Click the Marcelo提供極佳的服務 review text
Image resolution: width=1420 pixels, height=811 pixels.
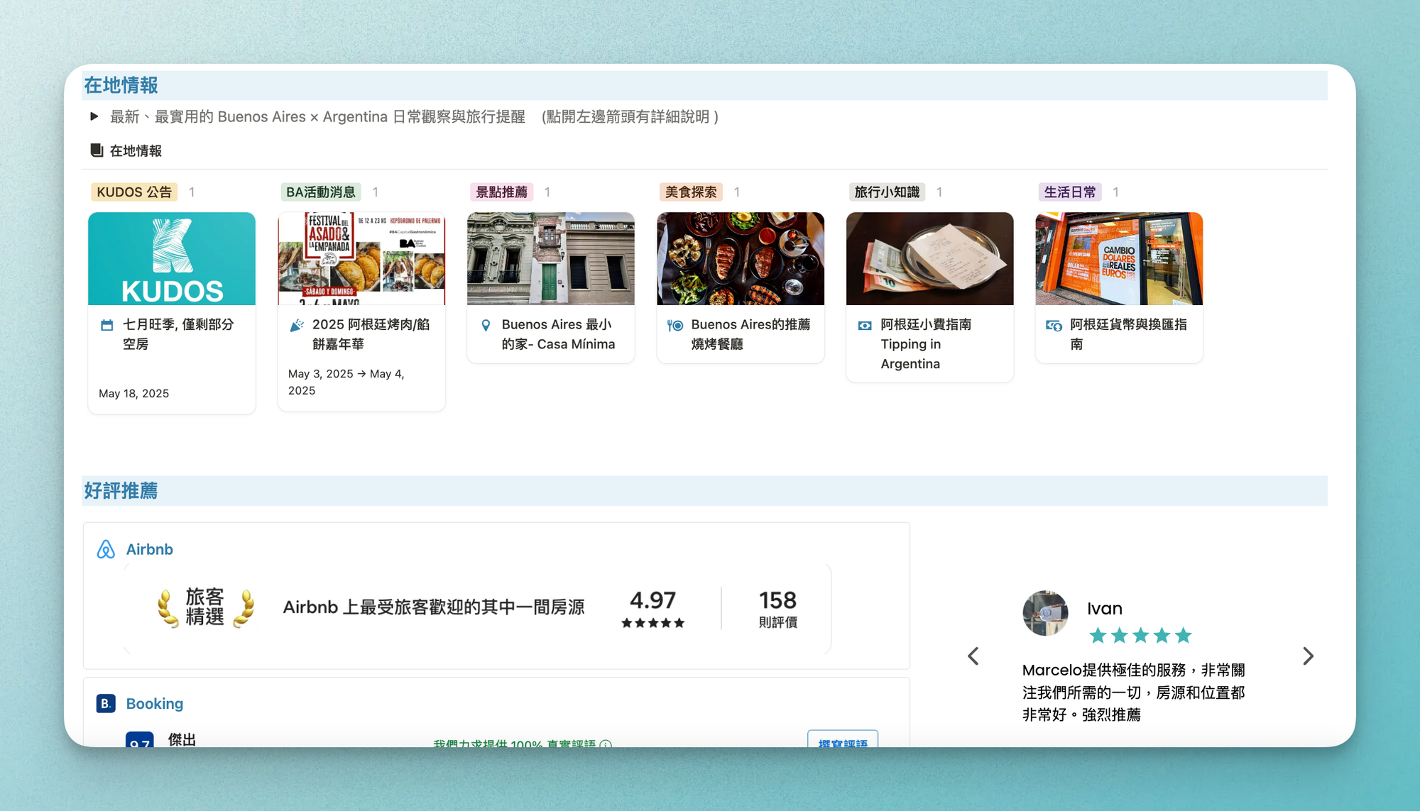point(1134,692)
